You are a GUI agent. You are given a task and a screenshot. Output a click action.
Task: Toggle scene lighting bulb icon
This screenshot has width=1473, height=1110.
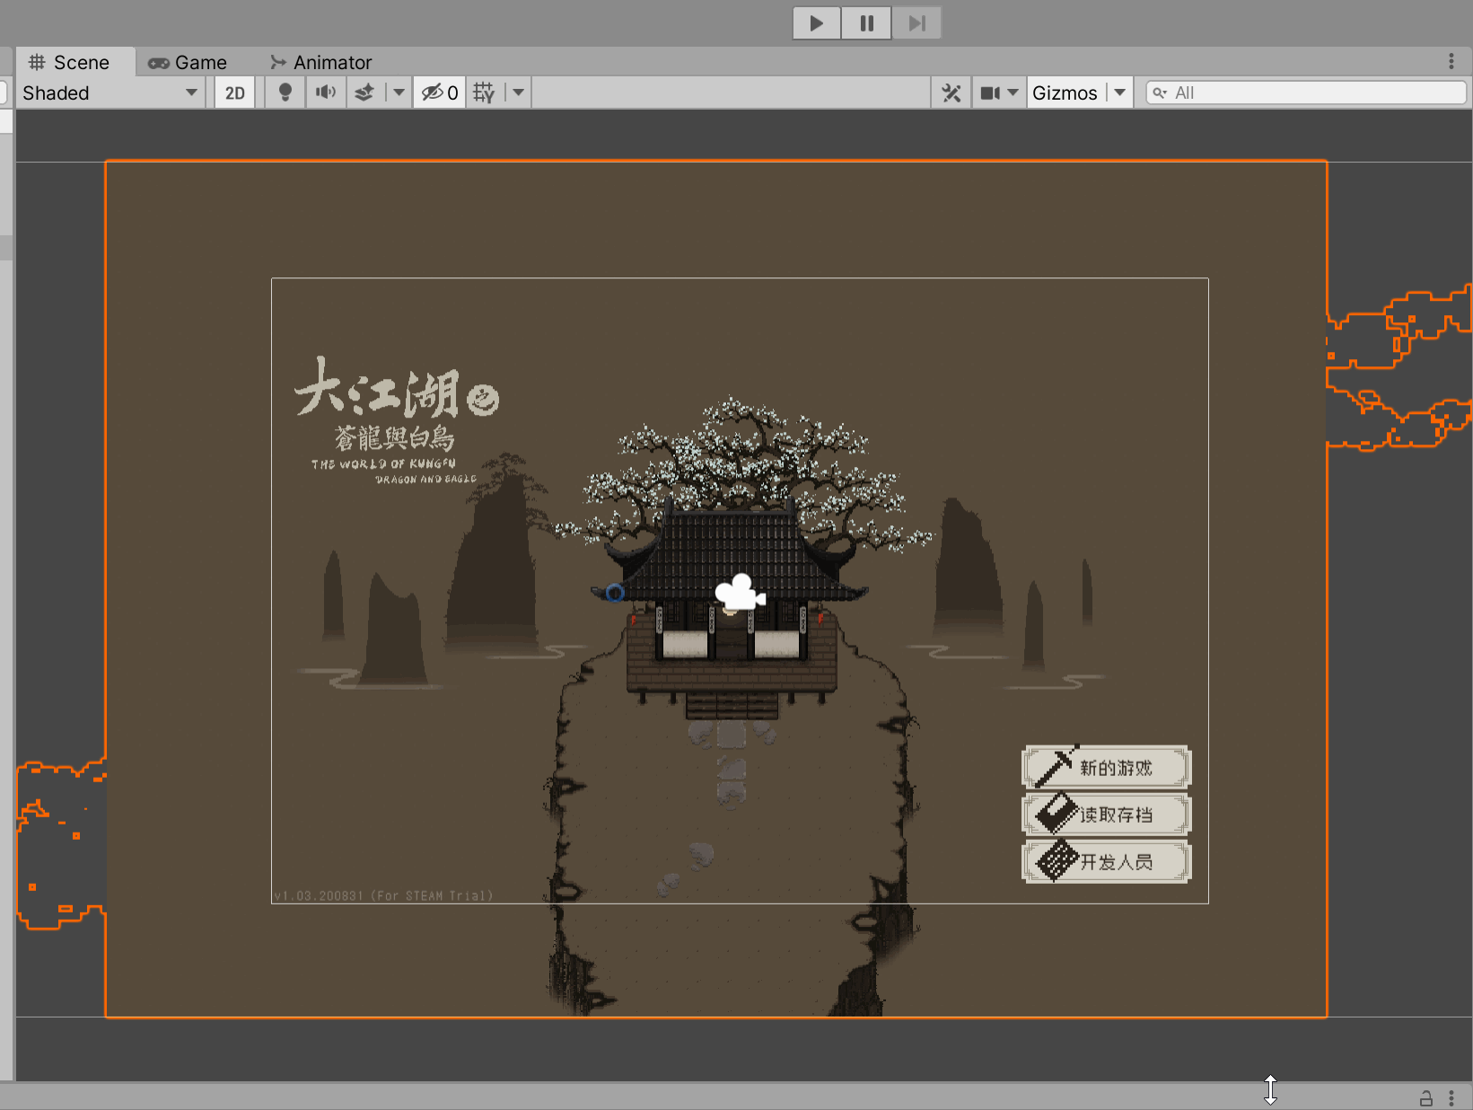(285, 92)
